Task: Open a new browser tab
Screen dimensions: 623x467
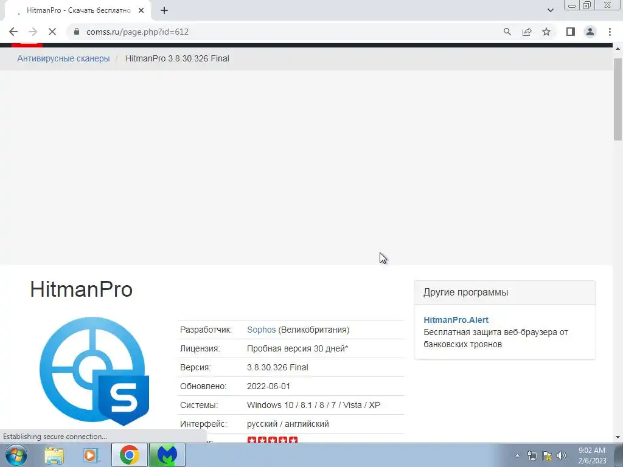Action: click(x=164, y=11)
